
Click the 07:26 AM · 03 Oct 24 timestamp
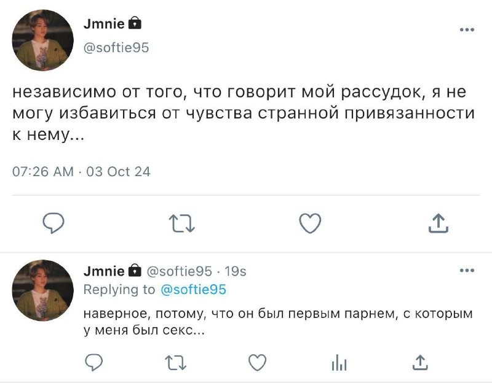[x=81, y=172]
